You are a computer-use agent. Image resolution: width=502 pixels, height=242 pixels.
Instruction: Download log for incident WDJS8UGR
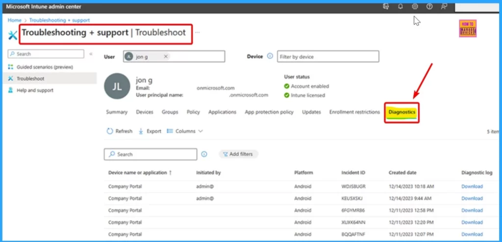[472, 186]
